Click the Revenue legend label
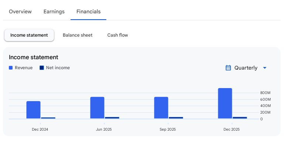288x141 pixels. 24,68
